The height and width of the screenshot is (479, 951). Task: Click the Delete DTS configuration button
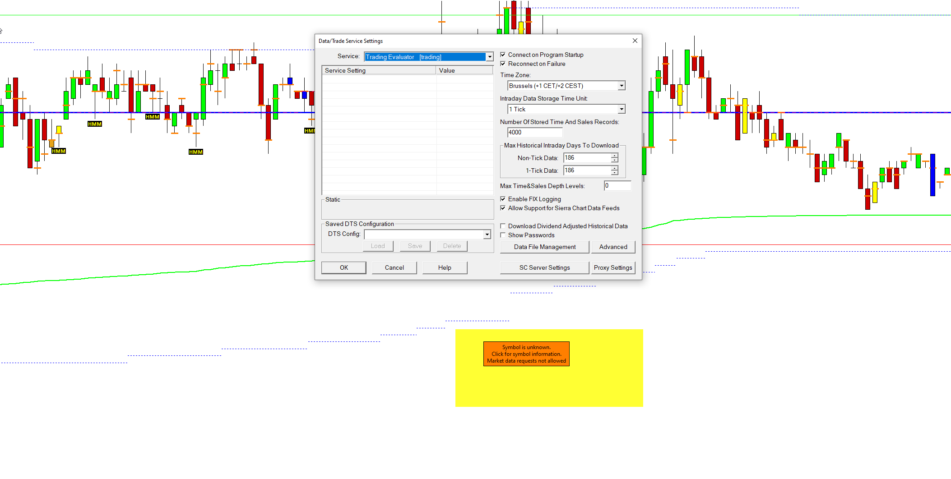pos(452,246)
